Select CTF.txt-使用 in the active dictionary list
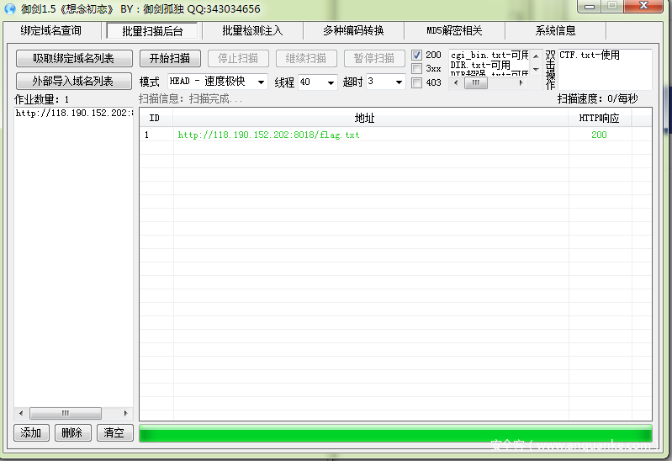The image size is (672, 461). click(590, 56)
